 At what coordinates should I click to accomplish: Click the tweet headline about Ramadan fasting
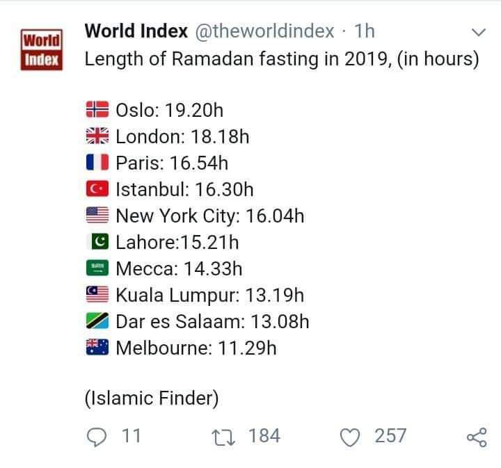pyautogui.click(x=281, y=58)
